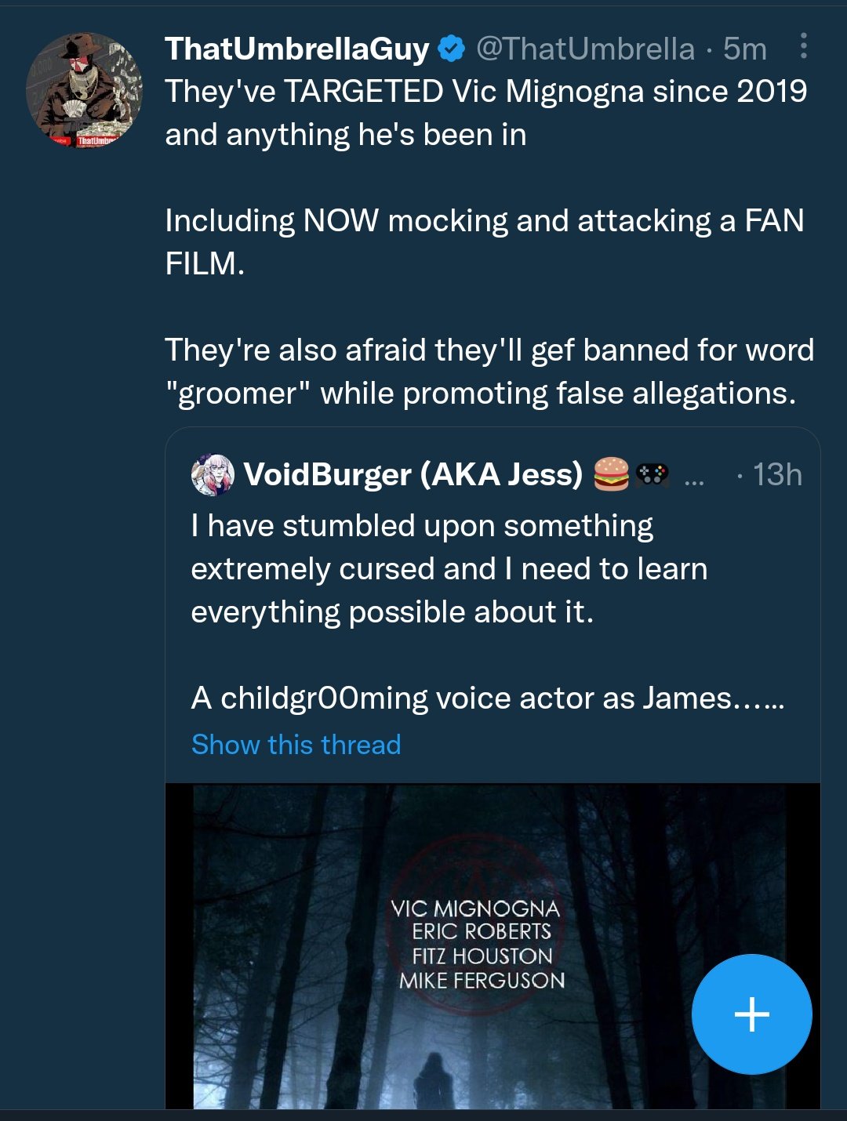Open ThatUmbrellaGuy's profile avatar
Viewport: 847px width, 1121px height.
click(x=85, y=90)
